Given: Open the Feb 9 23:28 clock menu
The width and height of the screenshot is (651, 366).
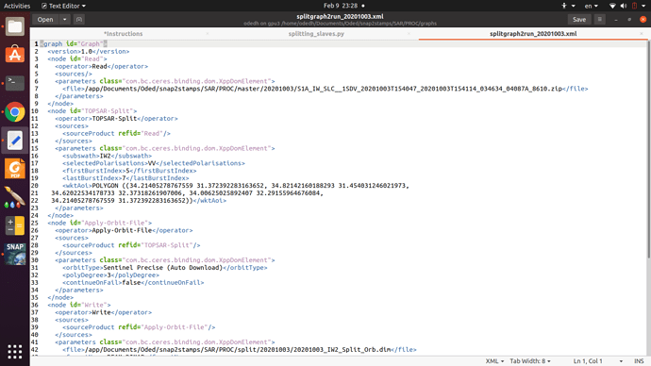Looking at the screenshot, I should coord(341,6).
